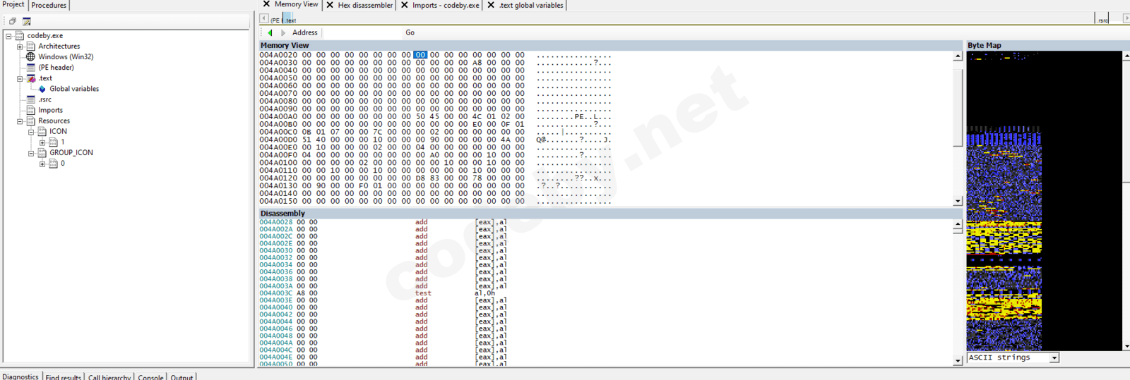
Task: Select Imports tree item label
Action: pyautogui.click(x=50, y=110)
